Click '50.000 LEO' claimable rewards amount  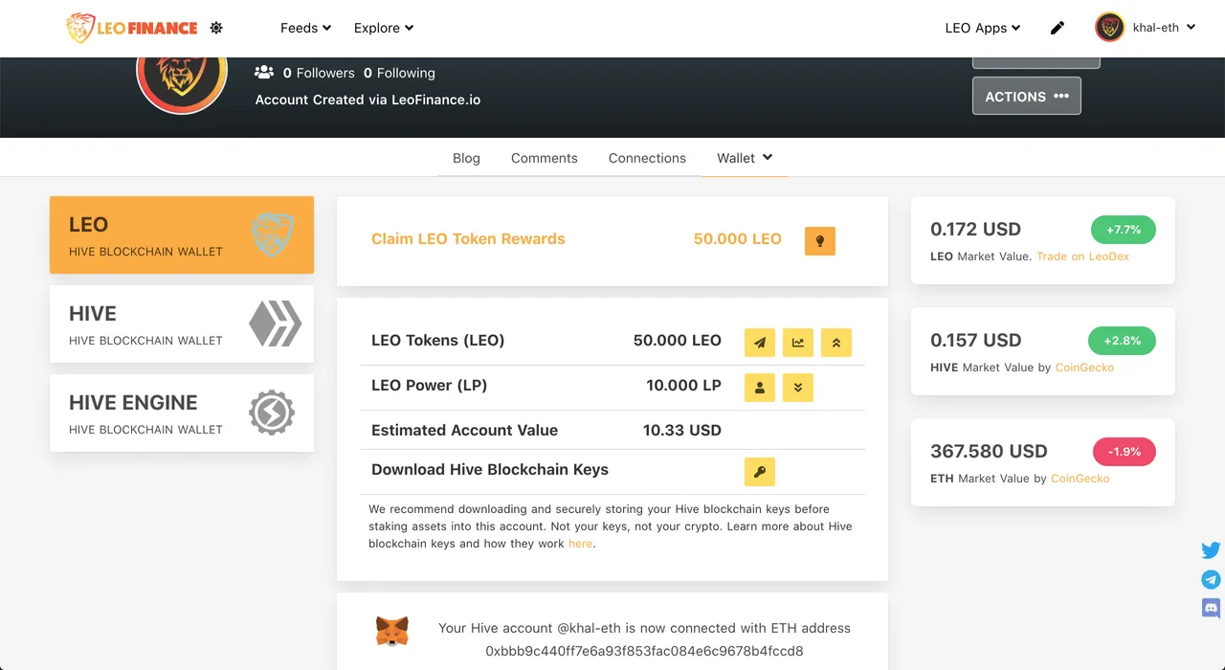[737, 239]
